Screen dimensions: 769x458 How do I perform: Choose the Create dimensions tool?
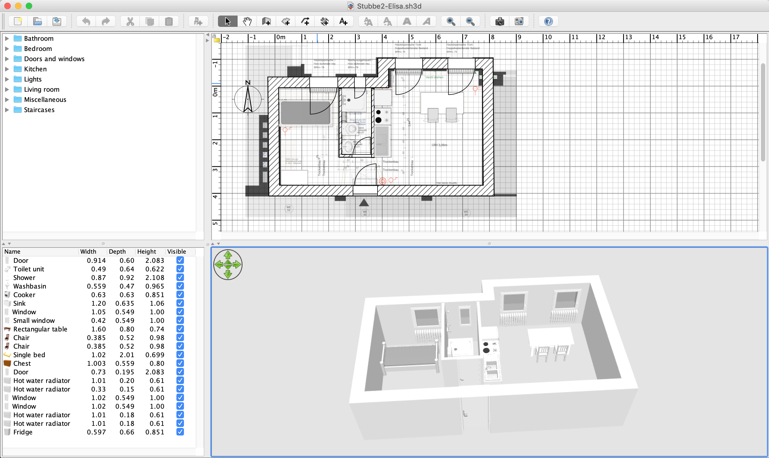[324, 21]
